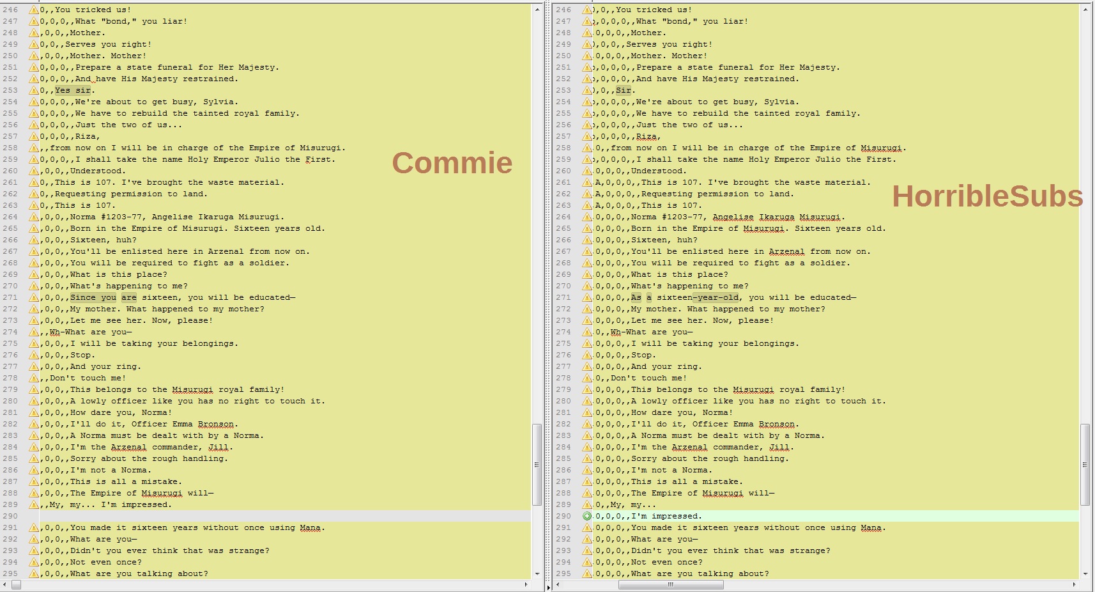
Task: Click 'Sorry about the rough handling.' in left pane
Action: (x=149, y=458)
